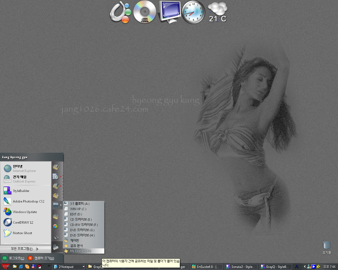
Task: Open DVD 드라이브 (H:)
Action: point(84,235)
